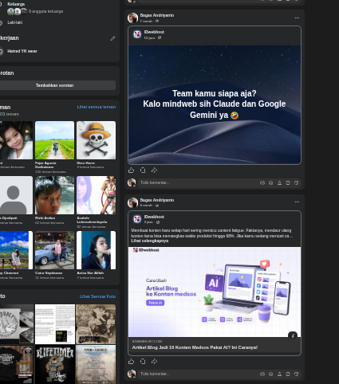The height and width of the screenshot is (384, 339).
Task: Open link 'Artikel Blog Jadi 10 Konten Medsos Pakai AI?'
Action: [x=195, y=347]
